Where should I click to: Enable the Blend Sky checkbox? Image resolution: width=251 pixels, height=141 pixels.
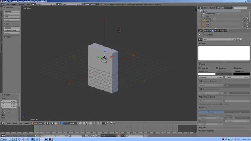coord(217,68)
